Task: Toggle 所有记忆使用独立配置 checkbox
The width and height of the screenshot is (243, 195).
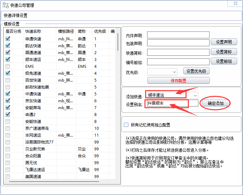Action: [126, 125]
